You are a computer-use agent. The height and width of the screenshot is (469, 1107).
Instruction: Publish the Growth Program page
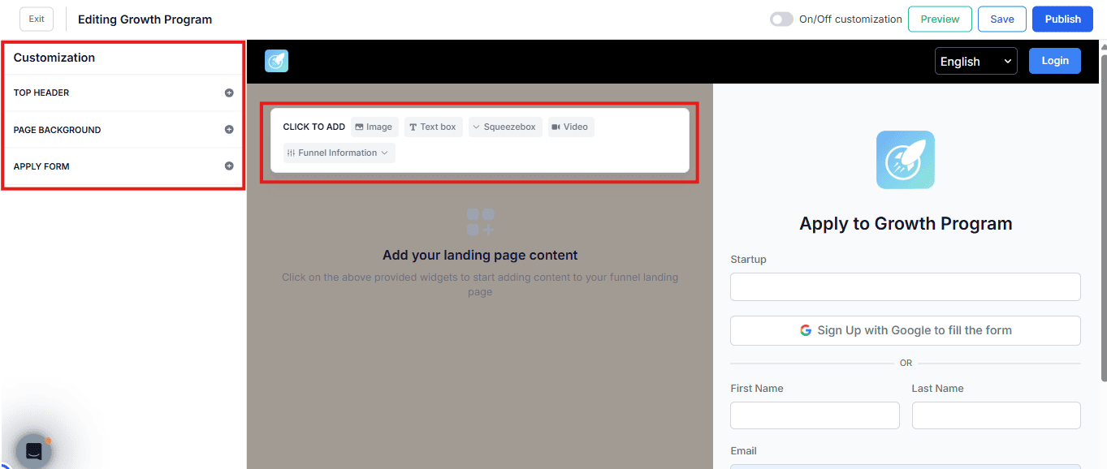[1062, 19]
